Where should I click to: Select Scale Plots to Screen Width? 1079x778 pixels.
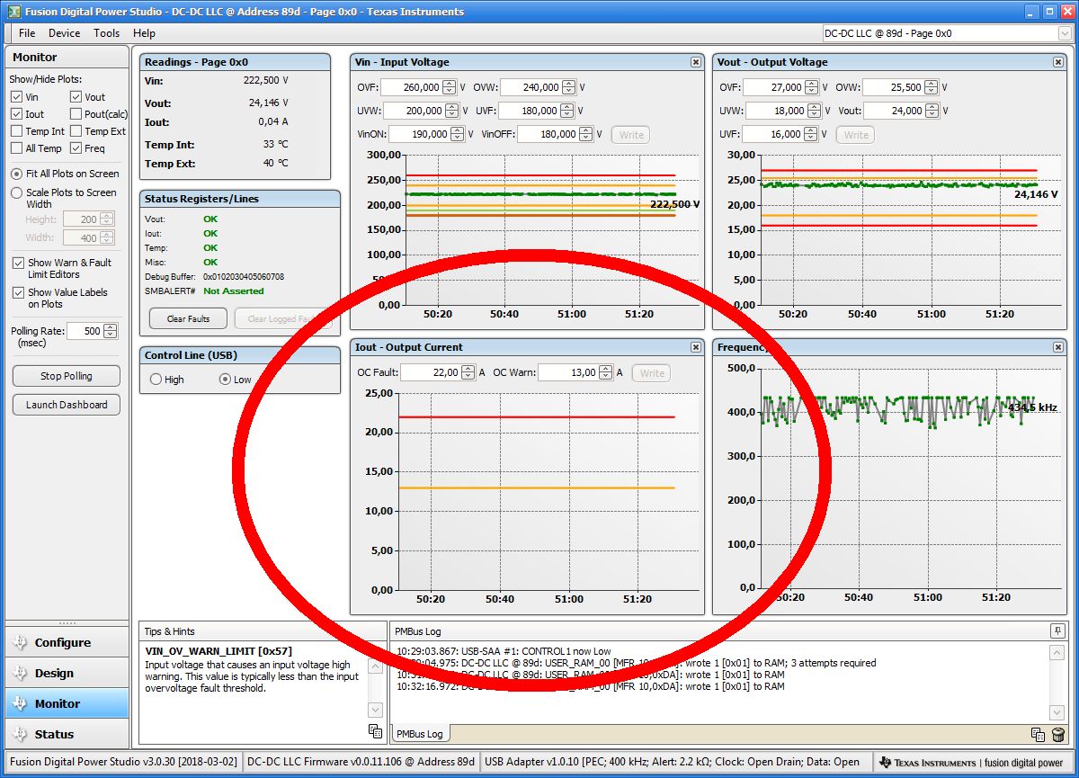17,192
